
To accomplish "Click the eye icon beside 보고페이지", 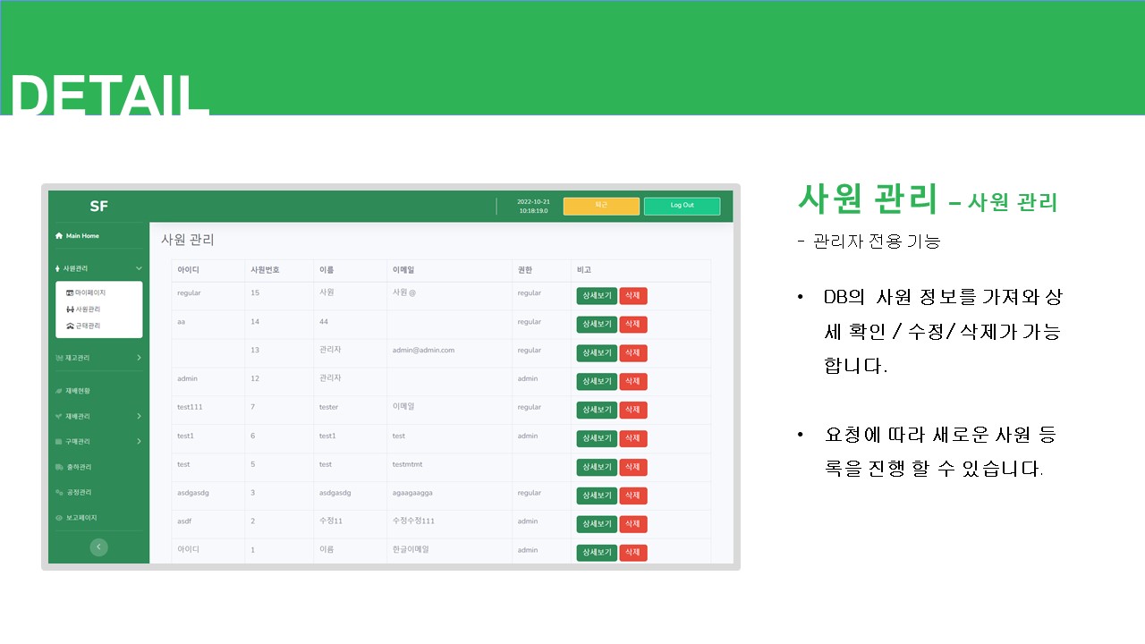I will (x=59, y=518).
